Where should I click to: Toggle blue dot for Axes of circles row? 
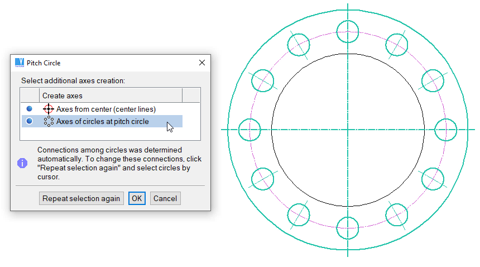pyautogui.click(x=29, y=121)
